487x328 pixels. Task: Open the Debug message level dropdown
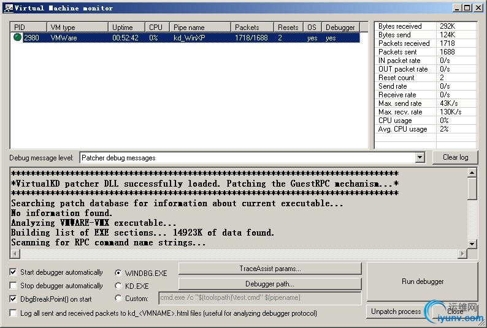click(x=420, y=157)
